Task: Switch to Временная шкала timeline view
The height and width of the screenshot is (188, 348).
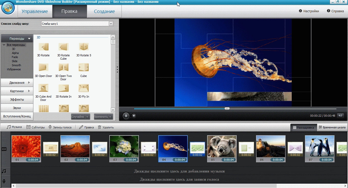Action: pyautogui.click(x=332, y=127)
